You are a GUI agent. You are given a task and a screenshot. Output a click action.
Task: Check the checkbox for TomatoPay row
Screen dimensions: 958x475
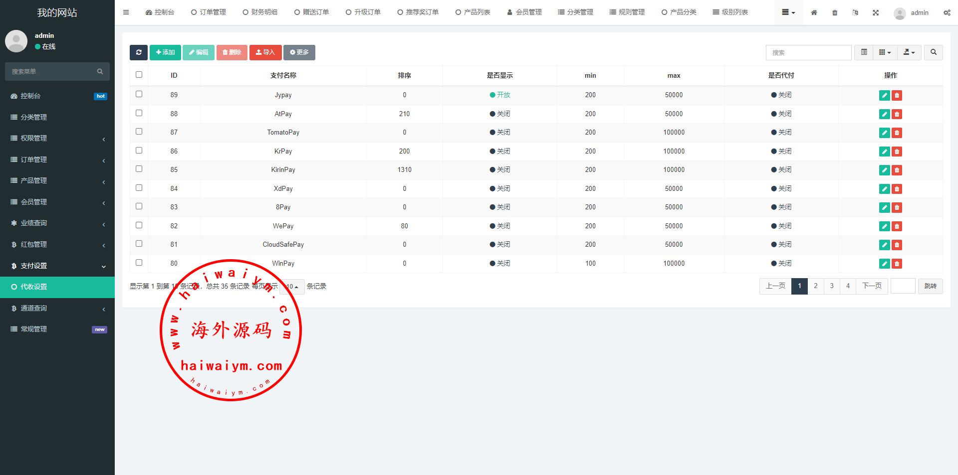point(139,132)
